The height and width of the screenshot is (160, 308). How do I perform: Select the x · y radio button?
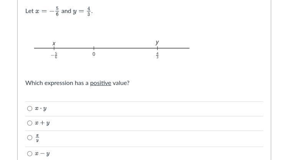click(30, 108)
